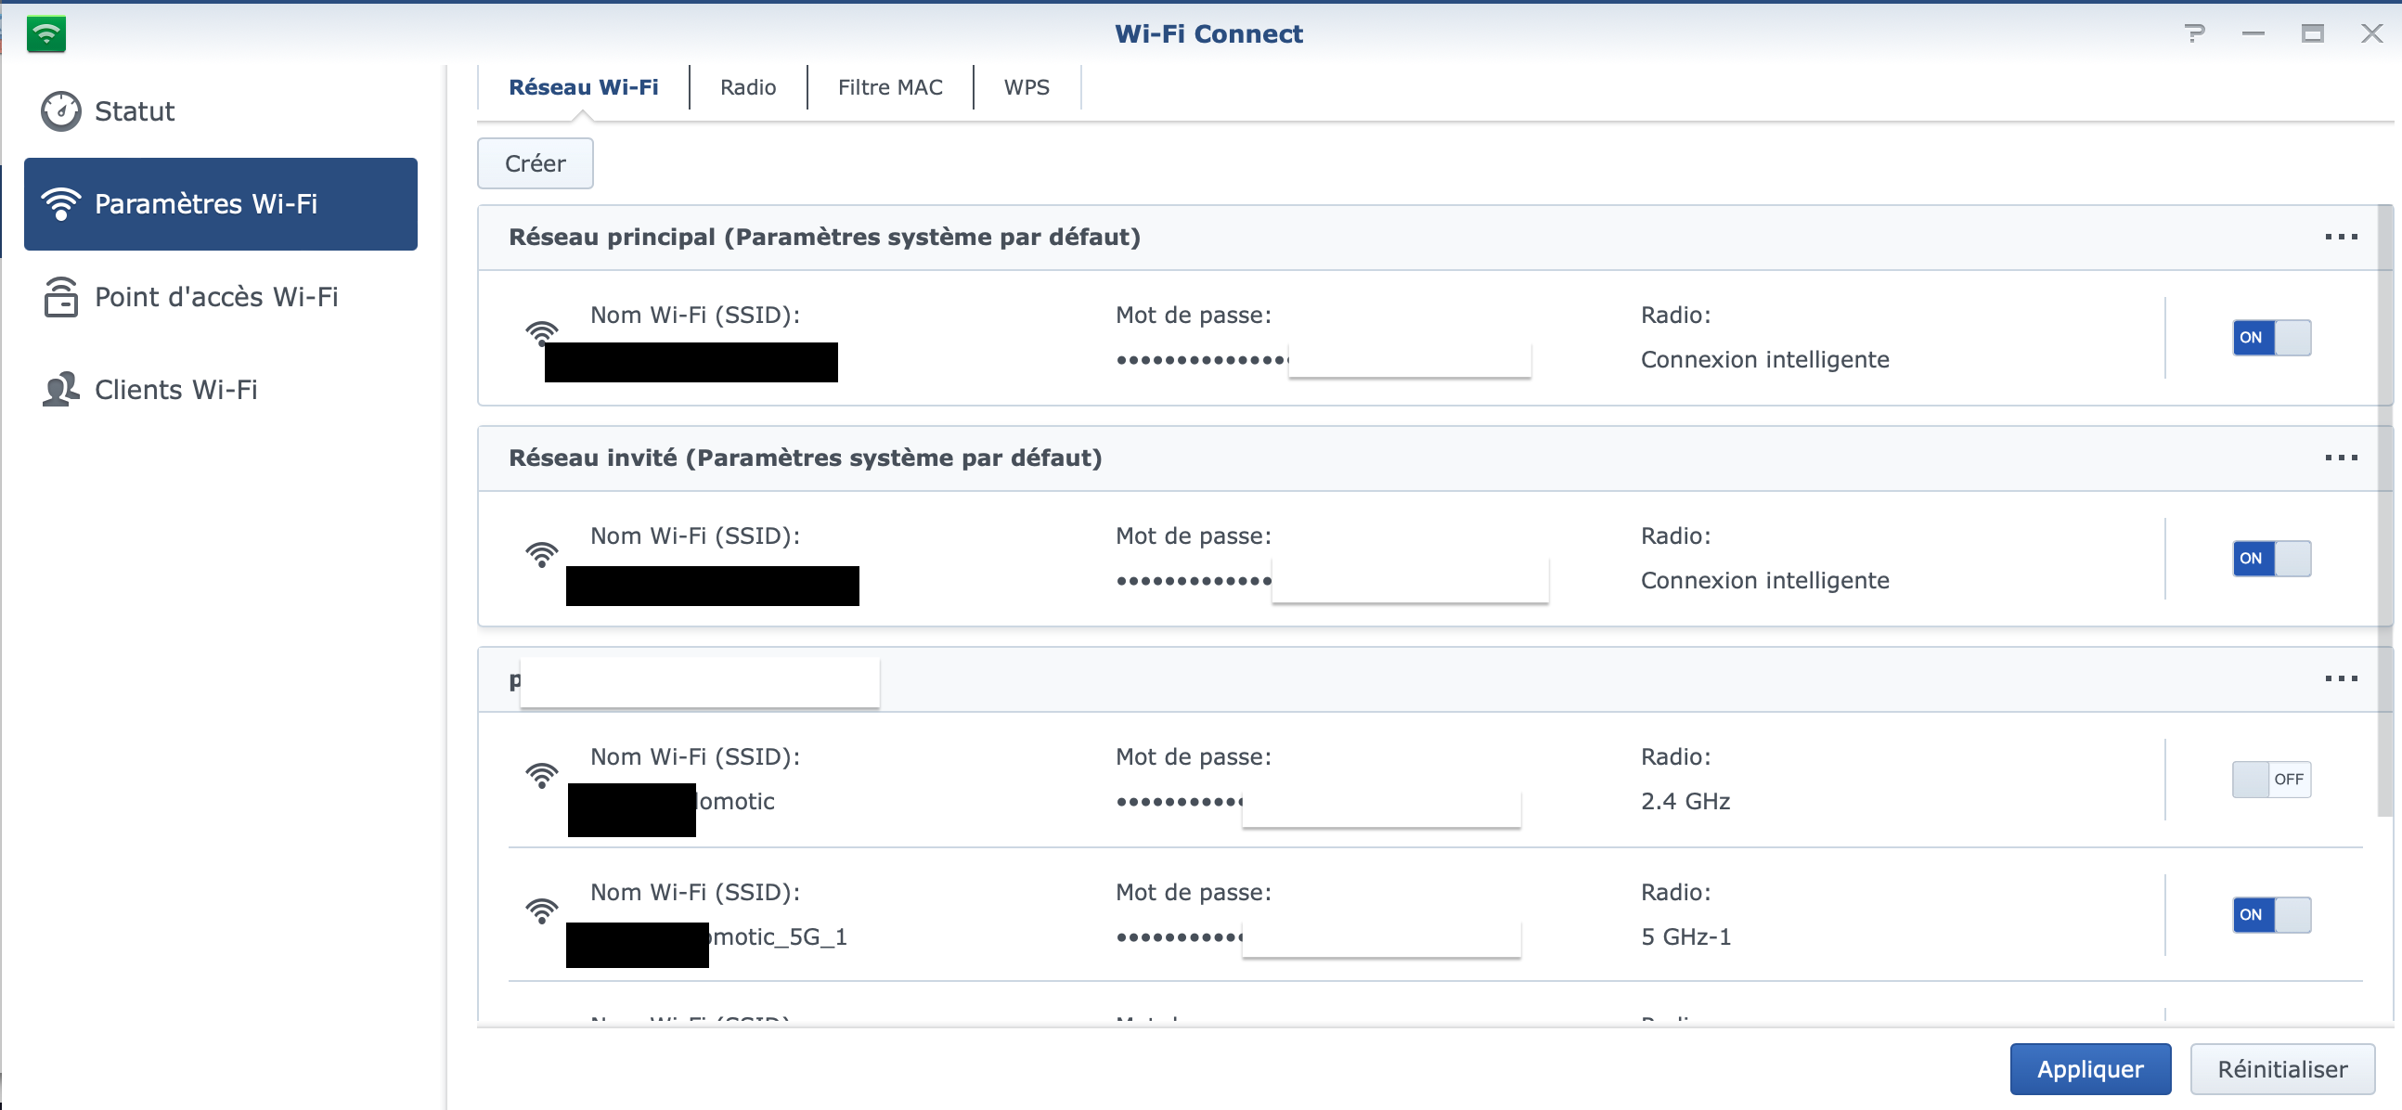Click Wi-Fi signal icon in Réseau invité row
The width and height of the screenshot is (2402, 1110).
click(541, 554)
